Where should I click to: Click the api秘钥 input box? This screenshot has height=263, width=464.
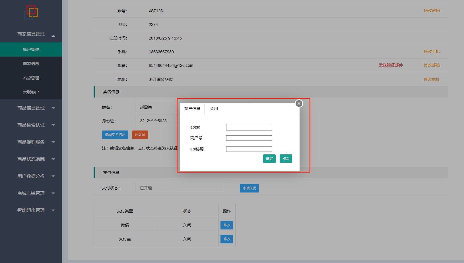point(249,149)
